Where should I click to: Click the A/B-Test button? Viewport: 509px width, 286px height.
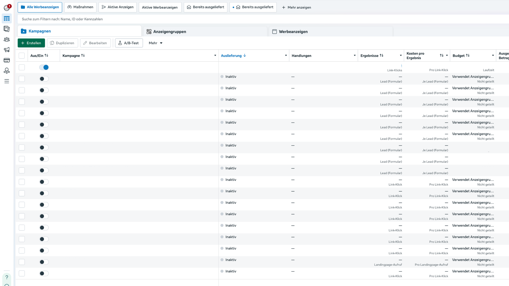click(x=129, y=43)
